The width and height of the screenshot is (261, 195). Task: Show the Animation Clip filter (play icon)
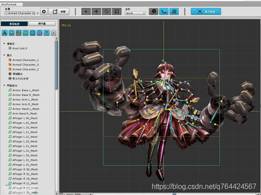coord(39,33)
